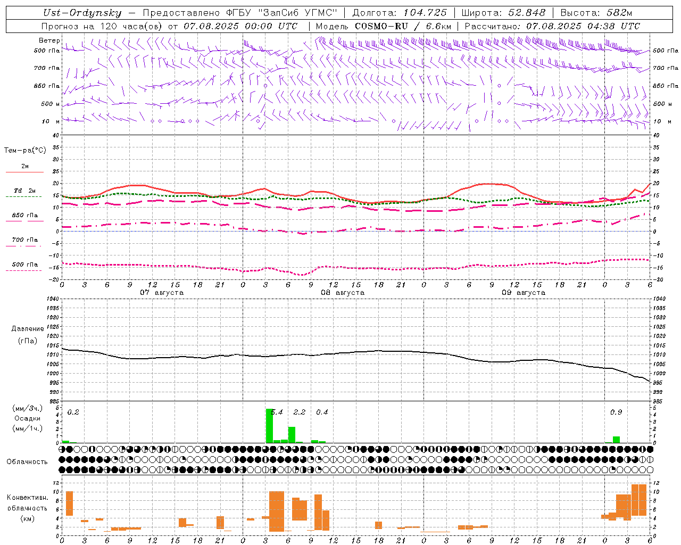Viewport: 681px width, 545px height.
Task: Click the 'Высота: 582м' value
Action: 596,13
